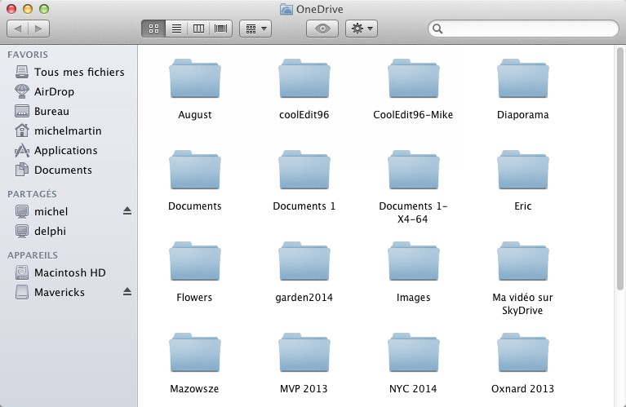Click the Back navigation arrow
Image resolution: width=626 pixels, height=407 pixels.
pyautogui.click(x=18, y=29)
